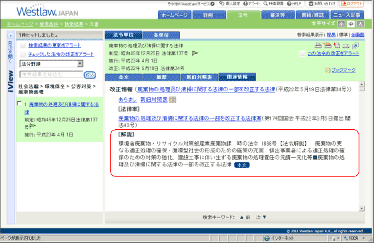Click the 新旧対照表 link under 改正情報
This screenshot has width=374, height=243.
coord(154,100)
